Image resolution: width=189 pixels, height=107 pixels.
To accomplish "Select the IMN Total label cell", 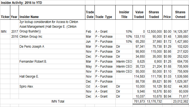I will coord(58,101).
